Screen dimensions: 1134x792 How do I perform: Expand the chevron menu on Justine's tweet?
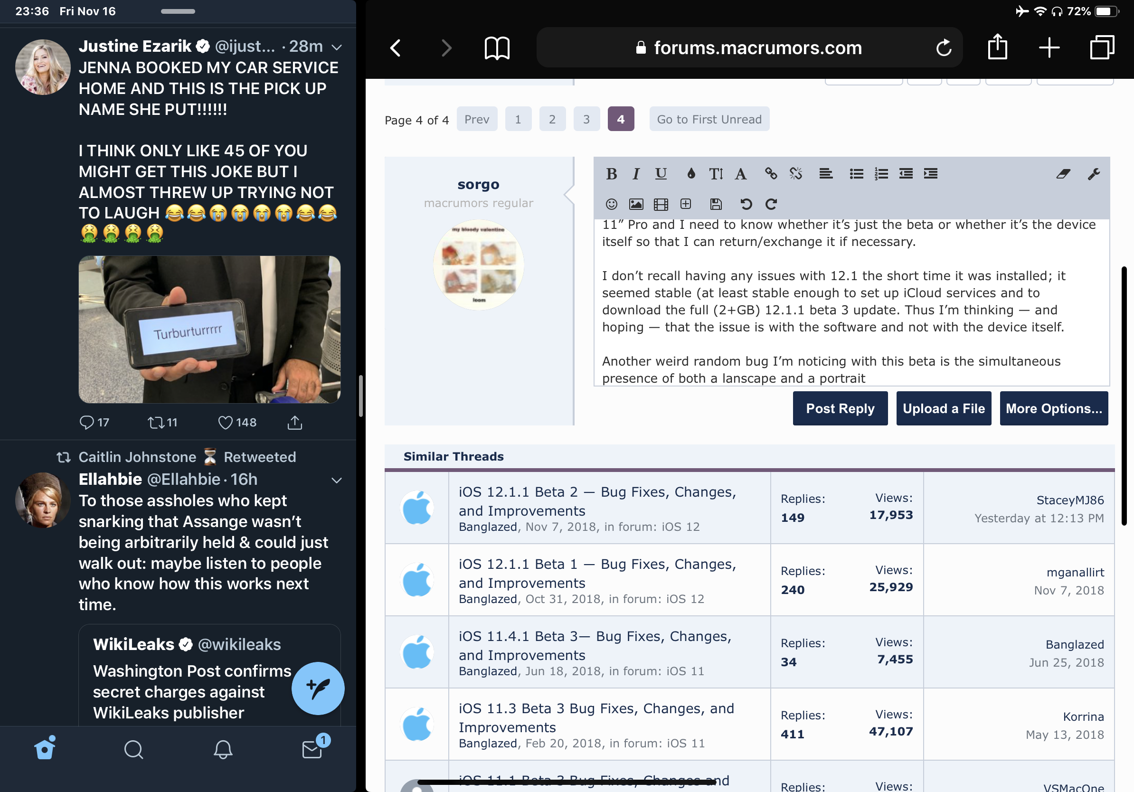pos(337,47)
